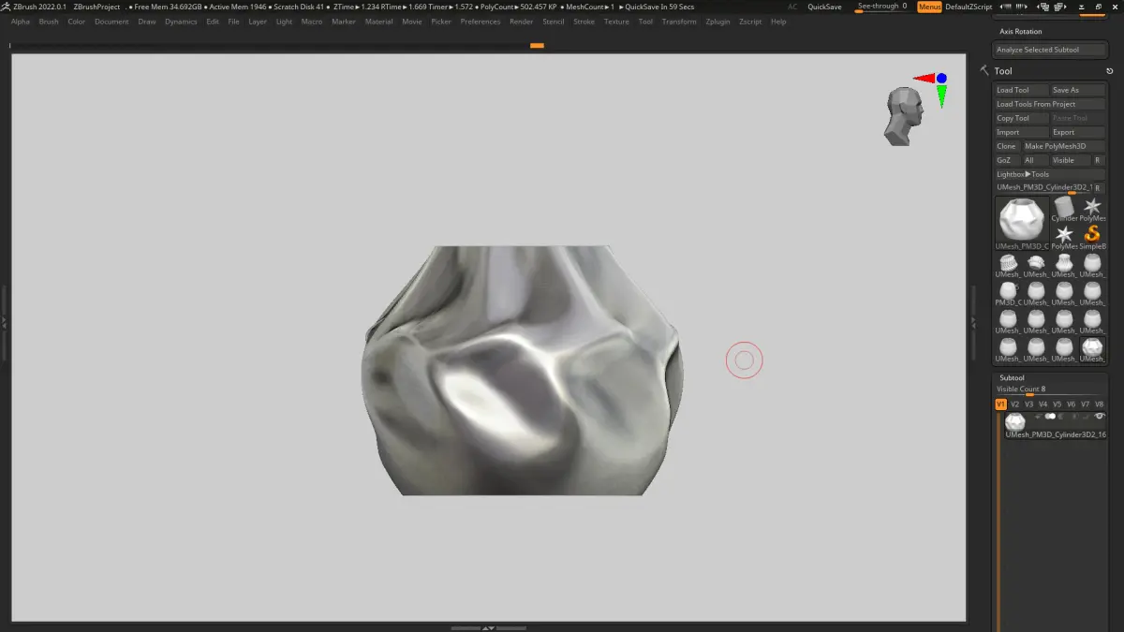Image resolution: width=1124 pixels, height=632 pixels.
Task: Expand the bottom tray divider handle
Action: [488, 627]
